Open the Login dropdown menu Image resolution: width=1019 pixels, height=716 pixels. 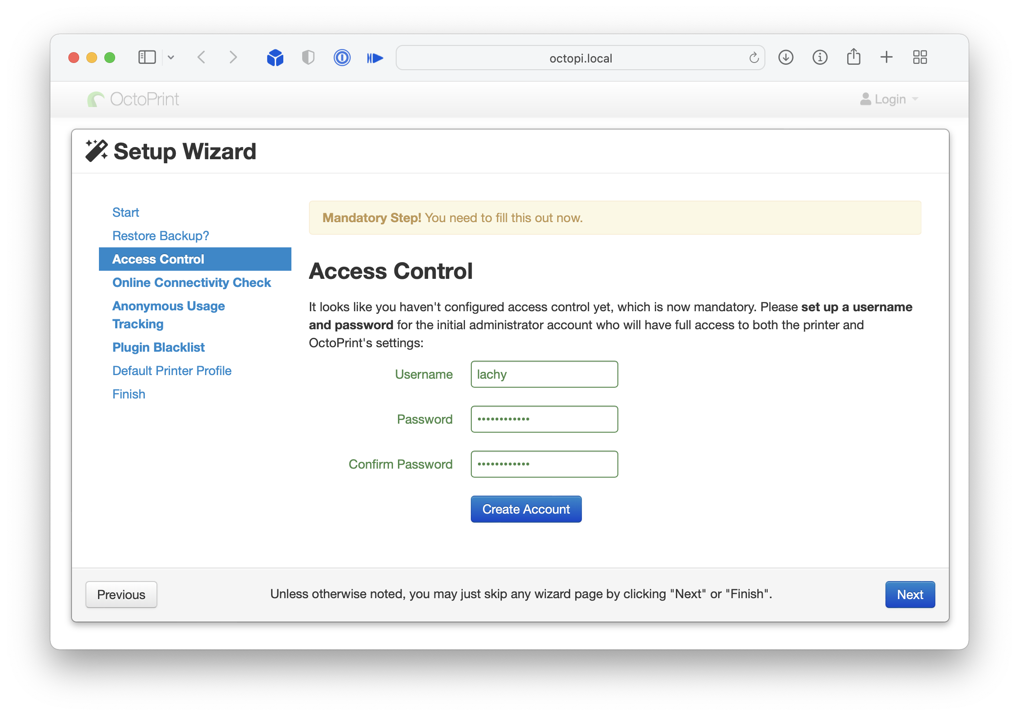889,99
